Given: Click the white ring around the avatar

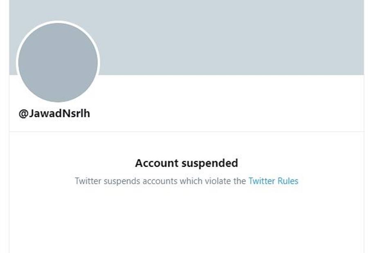Looking at the screenshot, I should pyautogui.click(x=58, y=22).
